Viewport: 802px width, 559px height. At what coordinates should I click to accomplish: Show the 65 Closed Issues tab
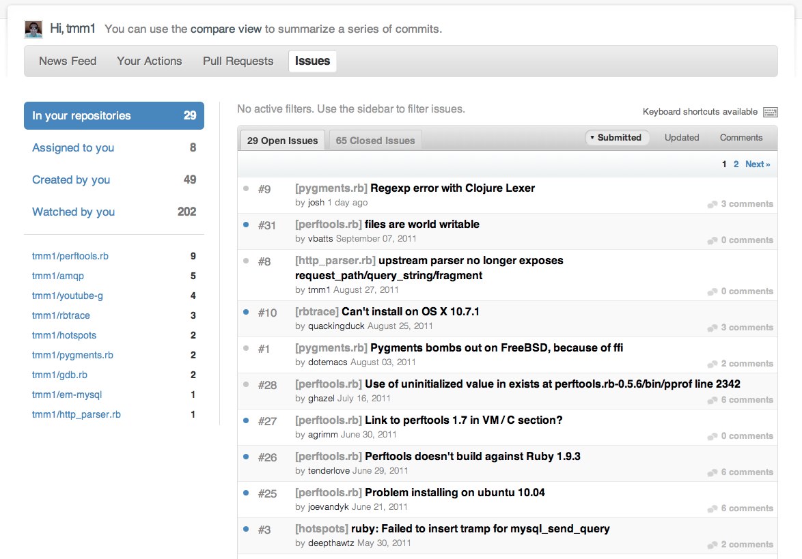[375, 141]
